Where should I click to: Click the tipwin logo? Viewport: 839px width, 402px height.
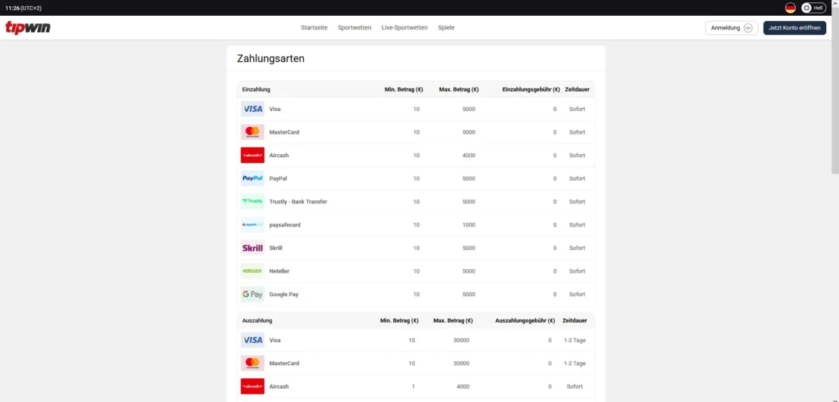pyautogui.click(x=28, y=28)
